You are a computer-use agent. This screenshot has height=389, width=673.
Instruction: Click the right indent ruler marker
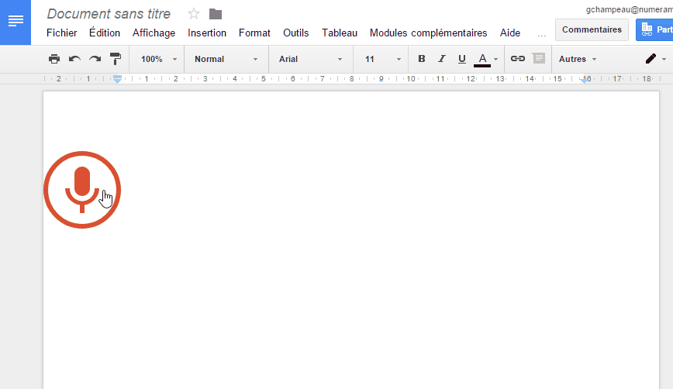click(x=584, y=80)
